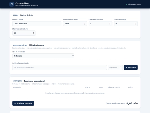This screenshot has width=150, height=113.
Task: Open the Tipo de peça base dropdown
Action: point(43,56)
